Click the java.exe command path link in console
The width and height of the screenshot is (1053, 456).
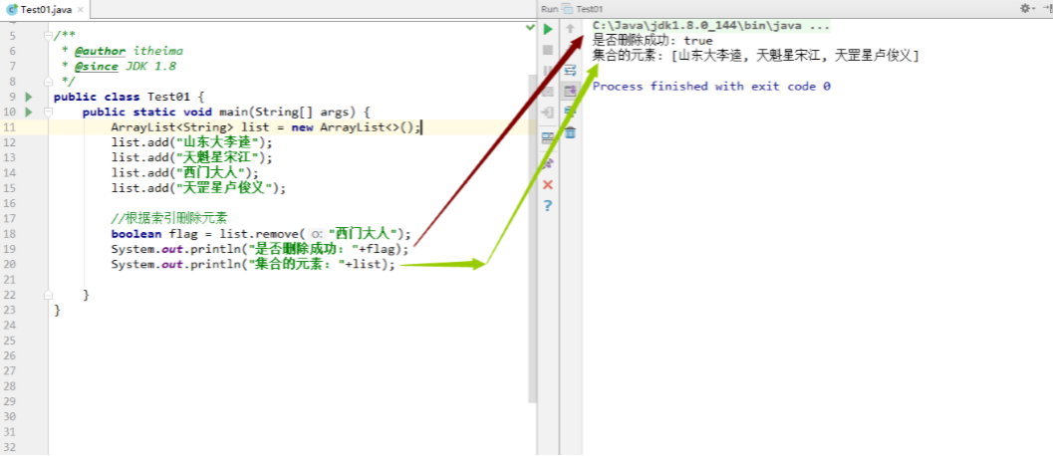point(709,26)
